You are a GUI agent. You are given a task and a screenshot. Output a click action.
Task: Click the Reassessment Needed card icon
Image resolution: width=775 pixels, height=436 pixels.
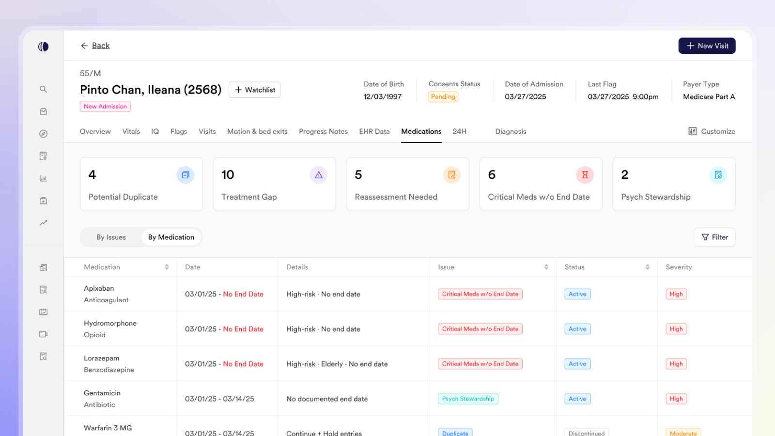point(452,175)
